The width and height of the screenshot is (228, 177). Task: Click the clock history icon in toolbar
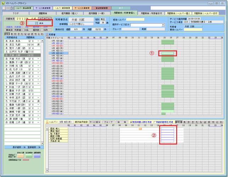[11, 7]
